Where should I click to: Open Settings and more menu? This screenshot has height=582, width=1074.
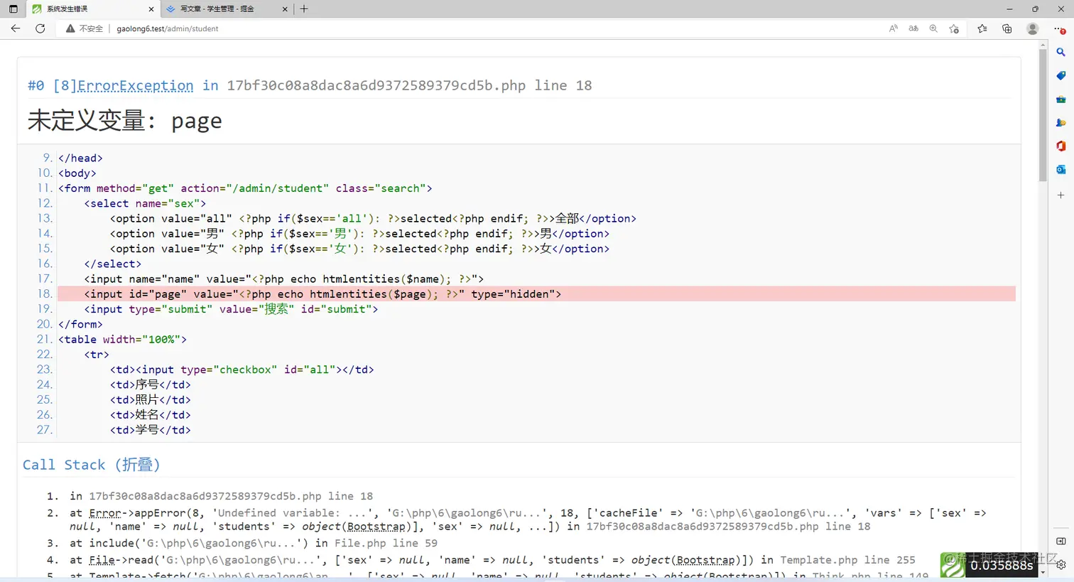click(1059, 28)
